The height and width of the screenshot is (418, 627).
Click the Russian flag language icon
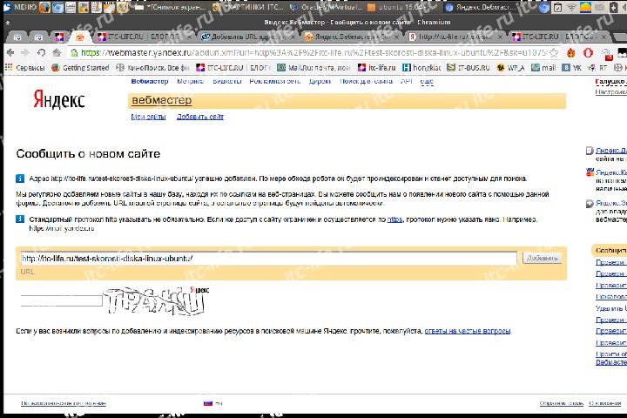coord(208,403)
